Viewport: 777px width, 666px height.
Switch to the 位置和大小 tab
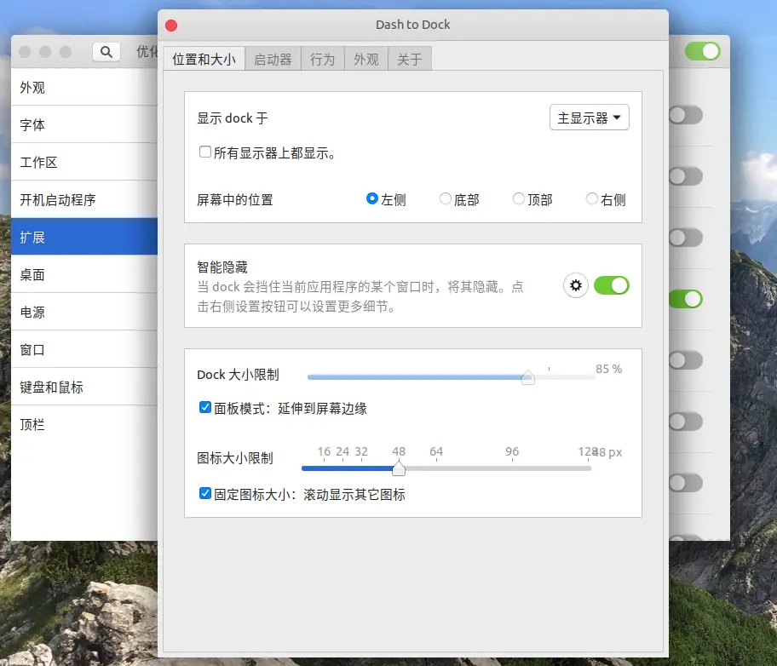(204, 59)
